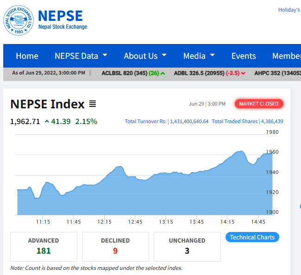Viewport: 301px width, 275px height.
Task: Select the ADVANCED 181 stocks box
Action: click(x=44, y=246)
